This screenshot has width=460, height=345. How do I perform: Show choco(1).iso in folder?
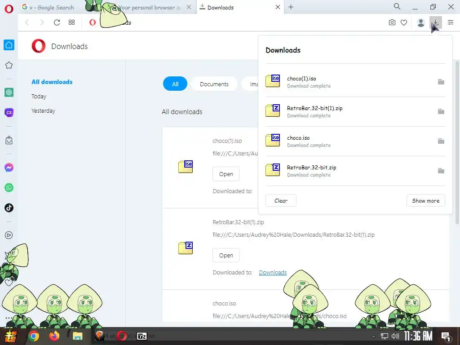(441, 82)
